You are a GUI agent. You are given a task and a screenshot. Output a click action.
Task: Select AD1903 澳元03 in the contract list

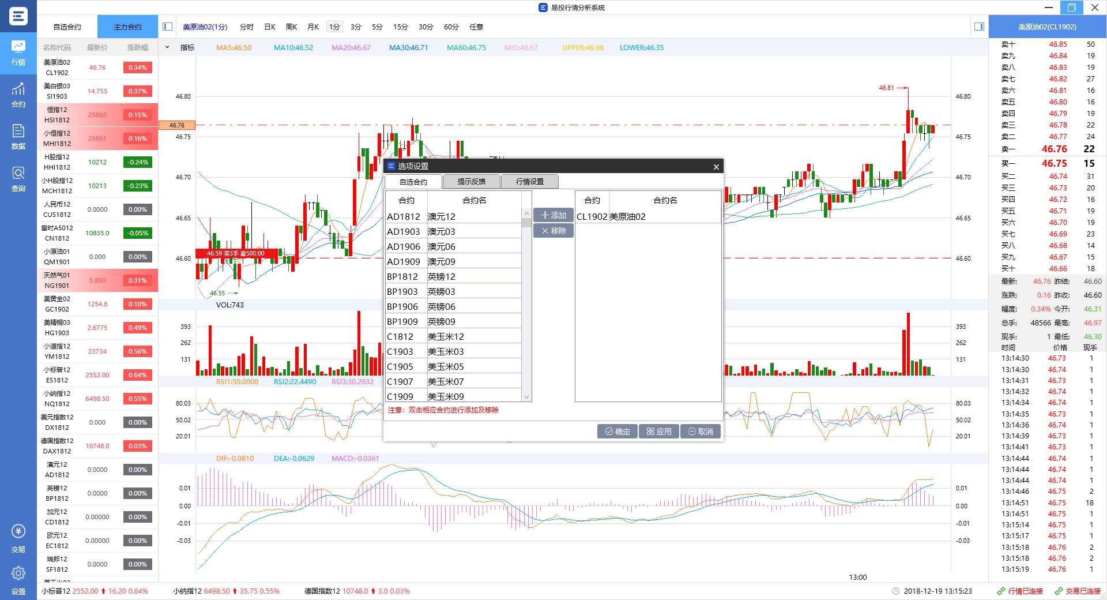coord(453,232)
